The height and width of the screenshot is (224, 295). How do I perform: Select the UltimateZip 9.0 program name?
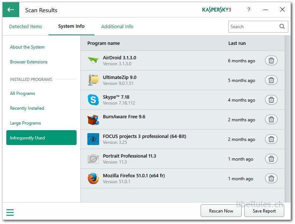click(x=120, y=77)
